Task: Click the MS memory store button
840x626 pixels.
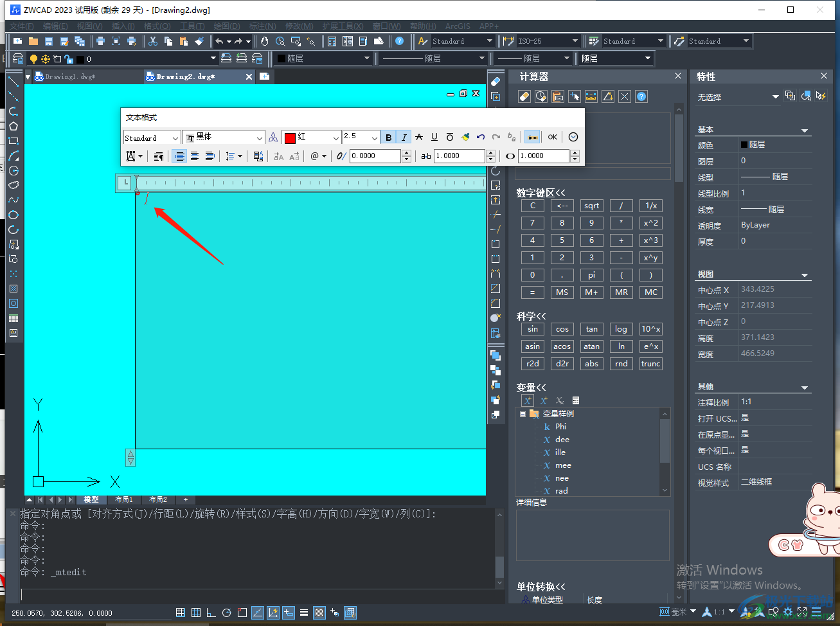Action: point(562,292)
